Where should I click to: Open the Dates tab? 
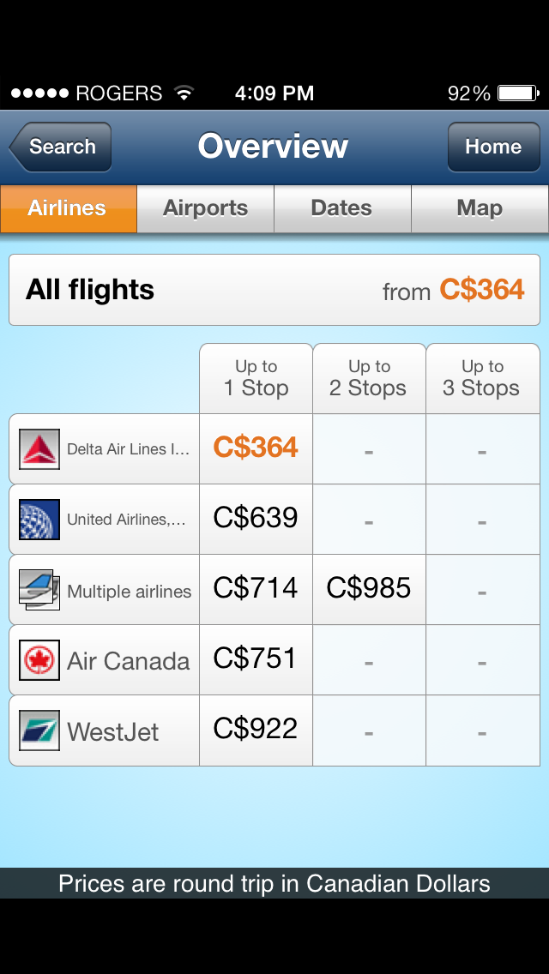pos(342,208)
